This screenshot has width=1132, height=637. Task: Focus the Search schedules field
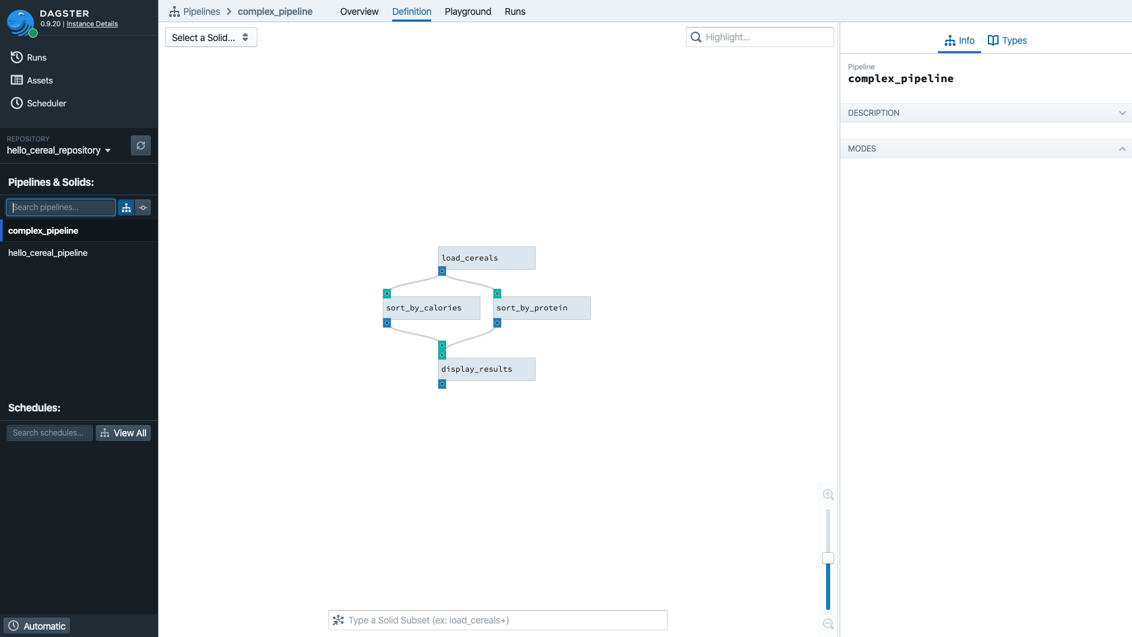(50, 433)
